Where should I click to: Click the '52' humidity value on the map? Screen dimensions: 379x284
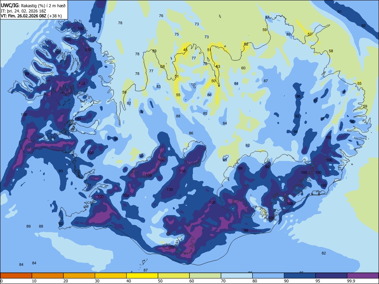tap(246, 44)
